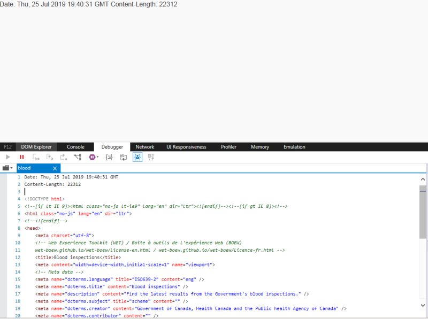
Task: Toggle the "Just my code" debugging icon
Action: pos(137,157)
